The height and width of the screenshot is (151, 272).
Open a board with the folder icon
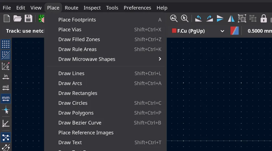18,19
